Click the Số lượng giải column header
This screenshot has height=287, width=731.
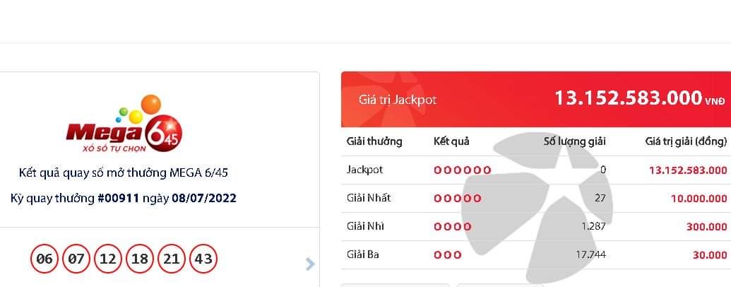tap(574, 141)
